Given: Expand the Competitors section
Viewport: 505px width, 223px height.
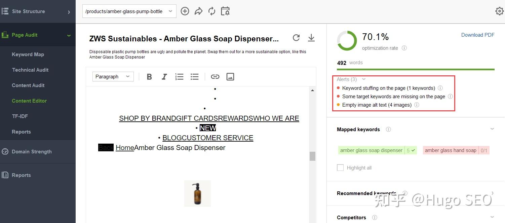Looking at the screenshot, I should point(492,217).
